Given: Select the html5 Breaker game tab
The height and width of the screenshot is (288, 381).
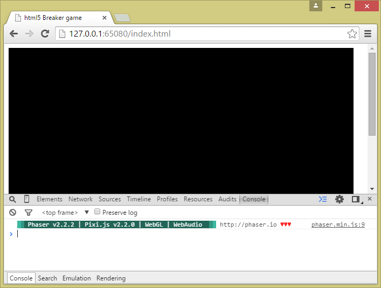Looking at the screenshot, I should coord(60,18).
